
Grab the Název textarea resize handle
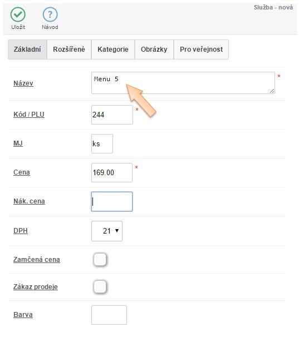click(272, 91)
